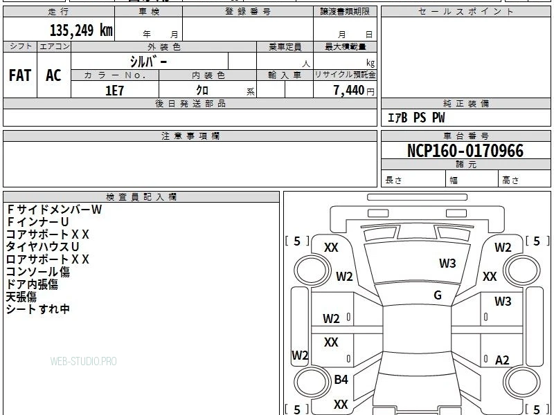Screen dimensions: 554x415
Task: Click the kg unit under 最大積載量
Action: pyautogui.click(x=370, y=63)
